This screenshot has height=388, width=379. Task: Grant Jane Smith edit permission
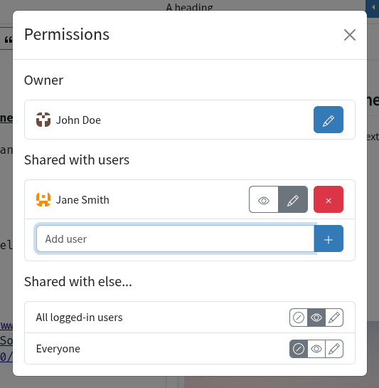pyautogui.click(x=293, y=199)
